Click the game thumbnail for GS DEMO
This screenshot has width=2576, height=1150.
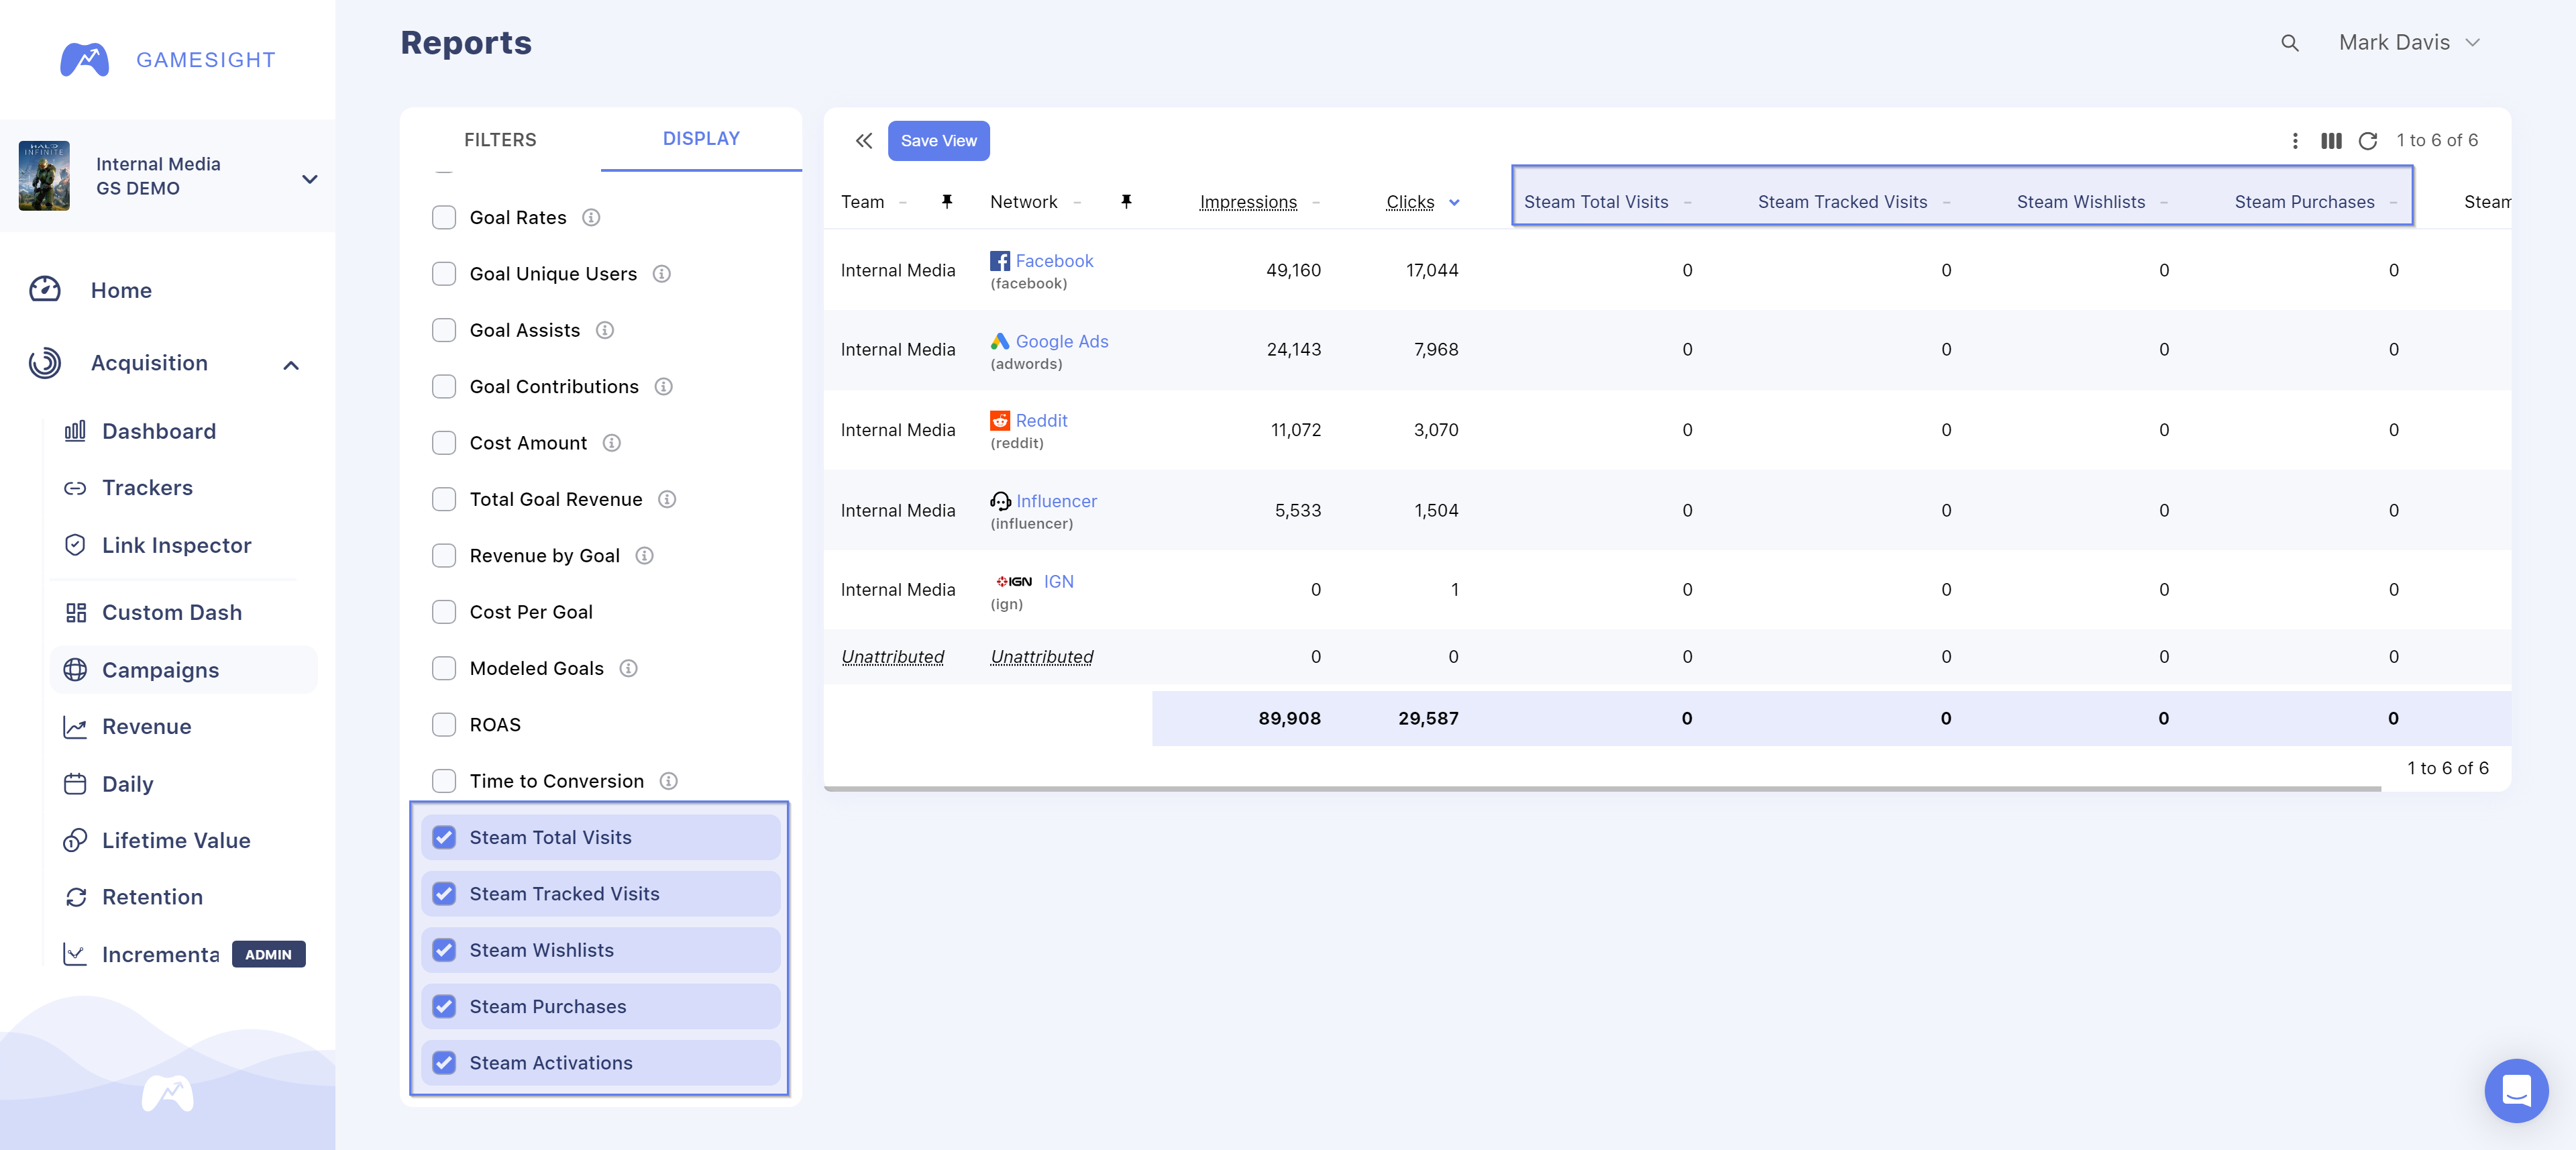(44, 176)
